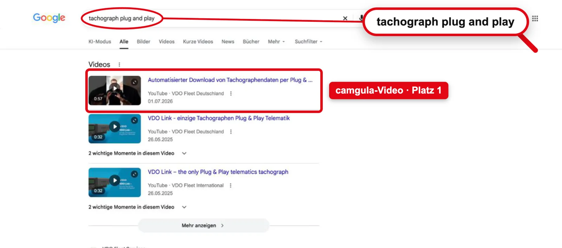Open the News tab

pyautogui.click(x=228, y=41)
